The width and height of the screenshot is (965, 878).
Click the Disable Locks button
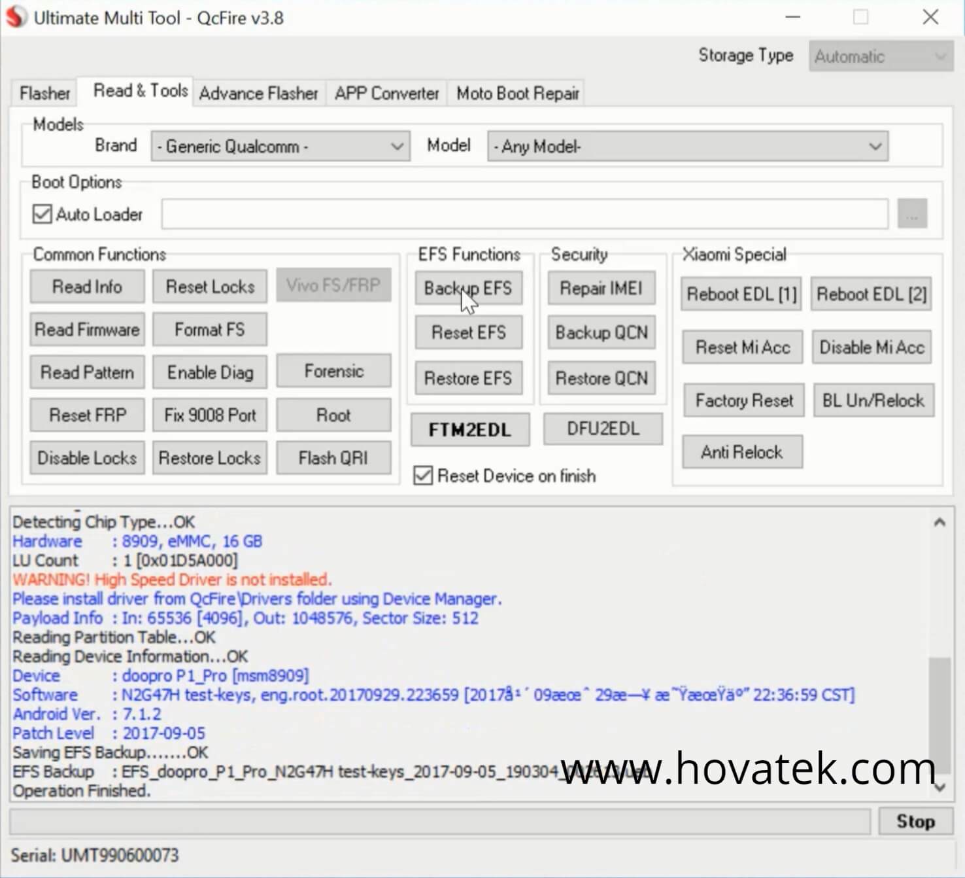[x=87, y=458]
